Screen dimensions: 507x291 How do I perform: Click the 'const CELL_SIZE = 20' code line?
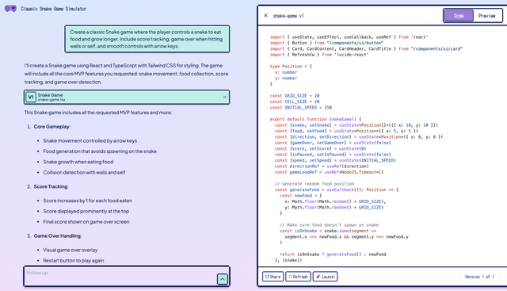[x=295, y=101]
